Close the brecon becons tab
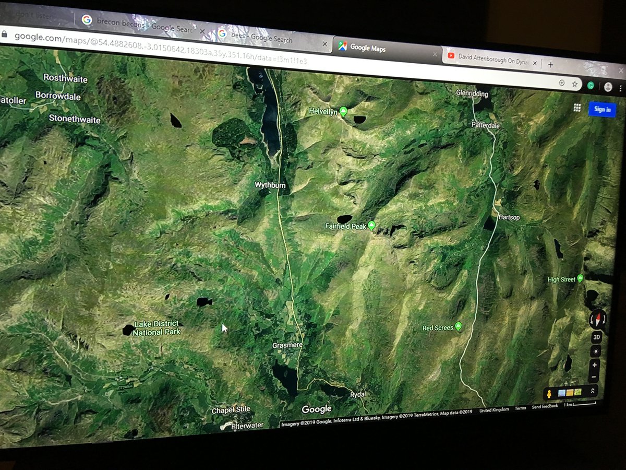626x470 pixels. tap(202, 31)
